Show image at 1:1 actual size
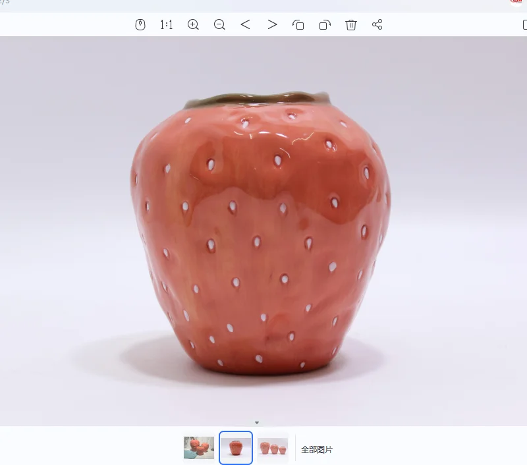 tap(167, 24)
